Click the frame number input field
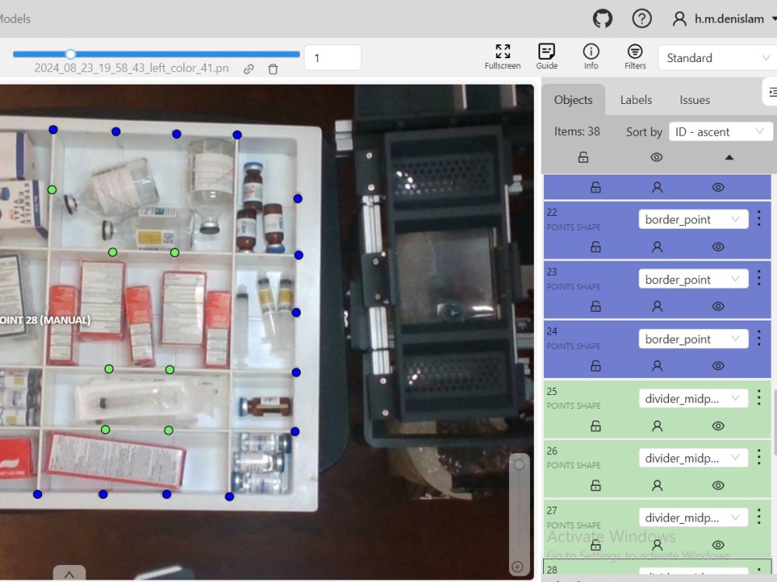The height and width of the screenshot is (582, 777). point(333,58)
